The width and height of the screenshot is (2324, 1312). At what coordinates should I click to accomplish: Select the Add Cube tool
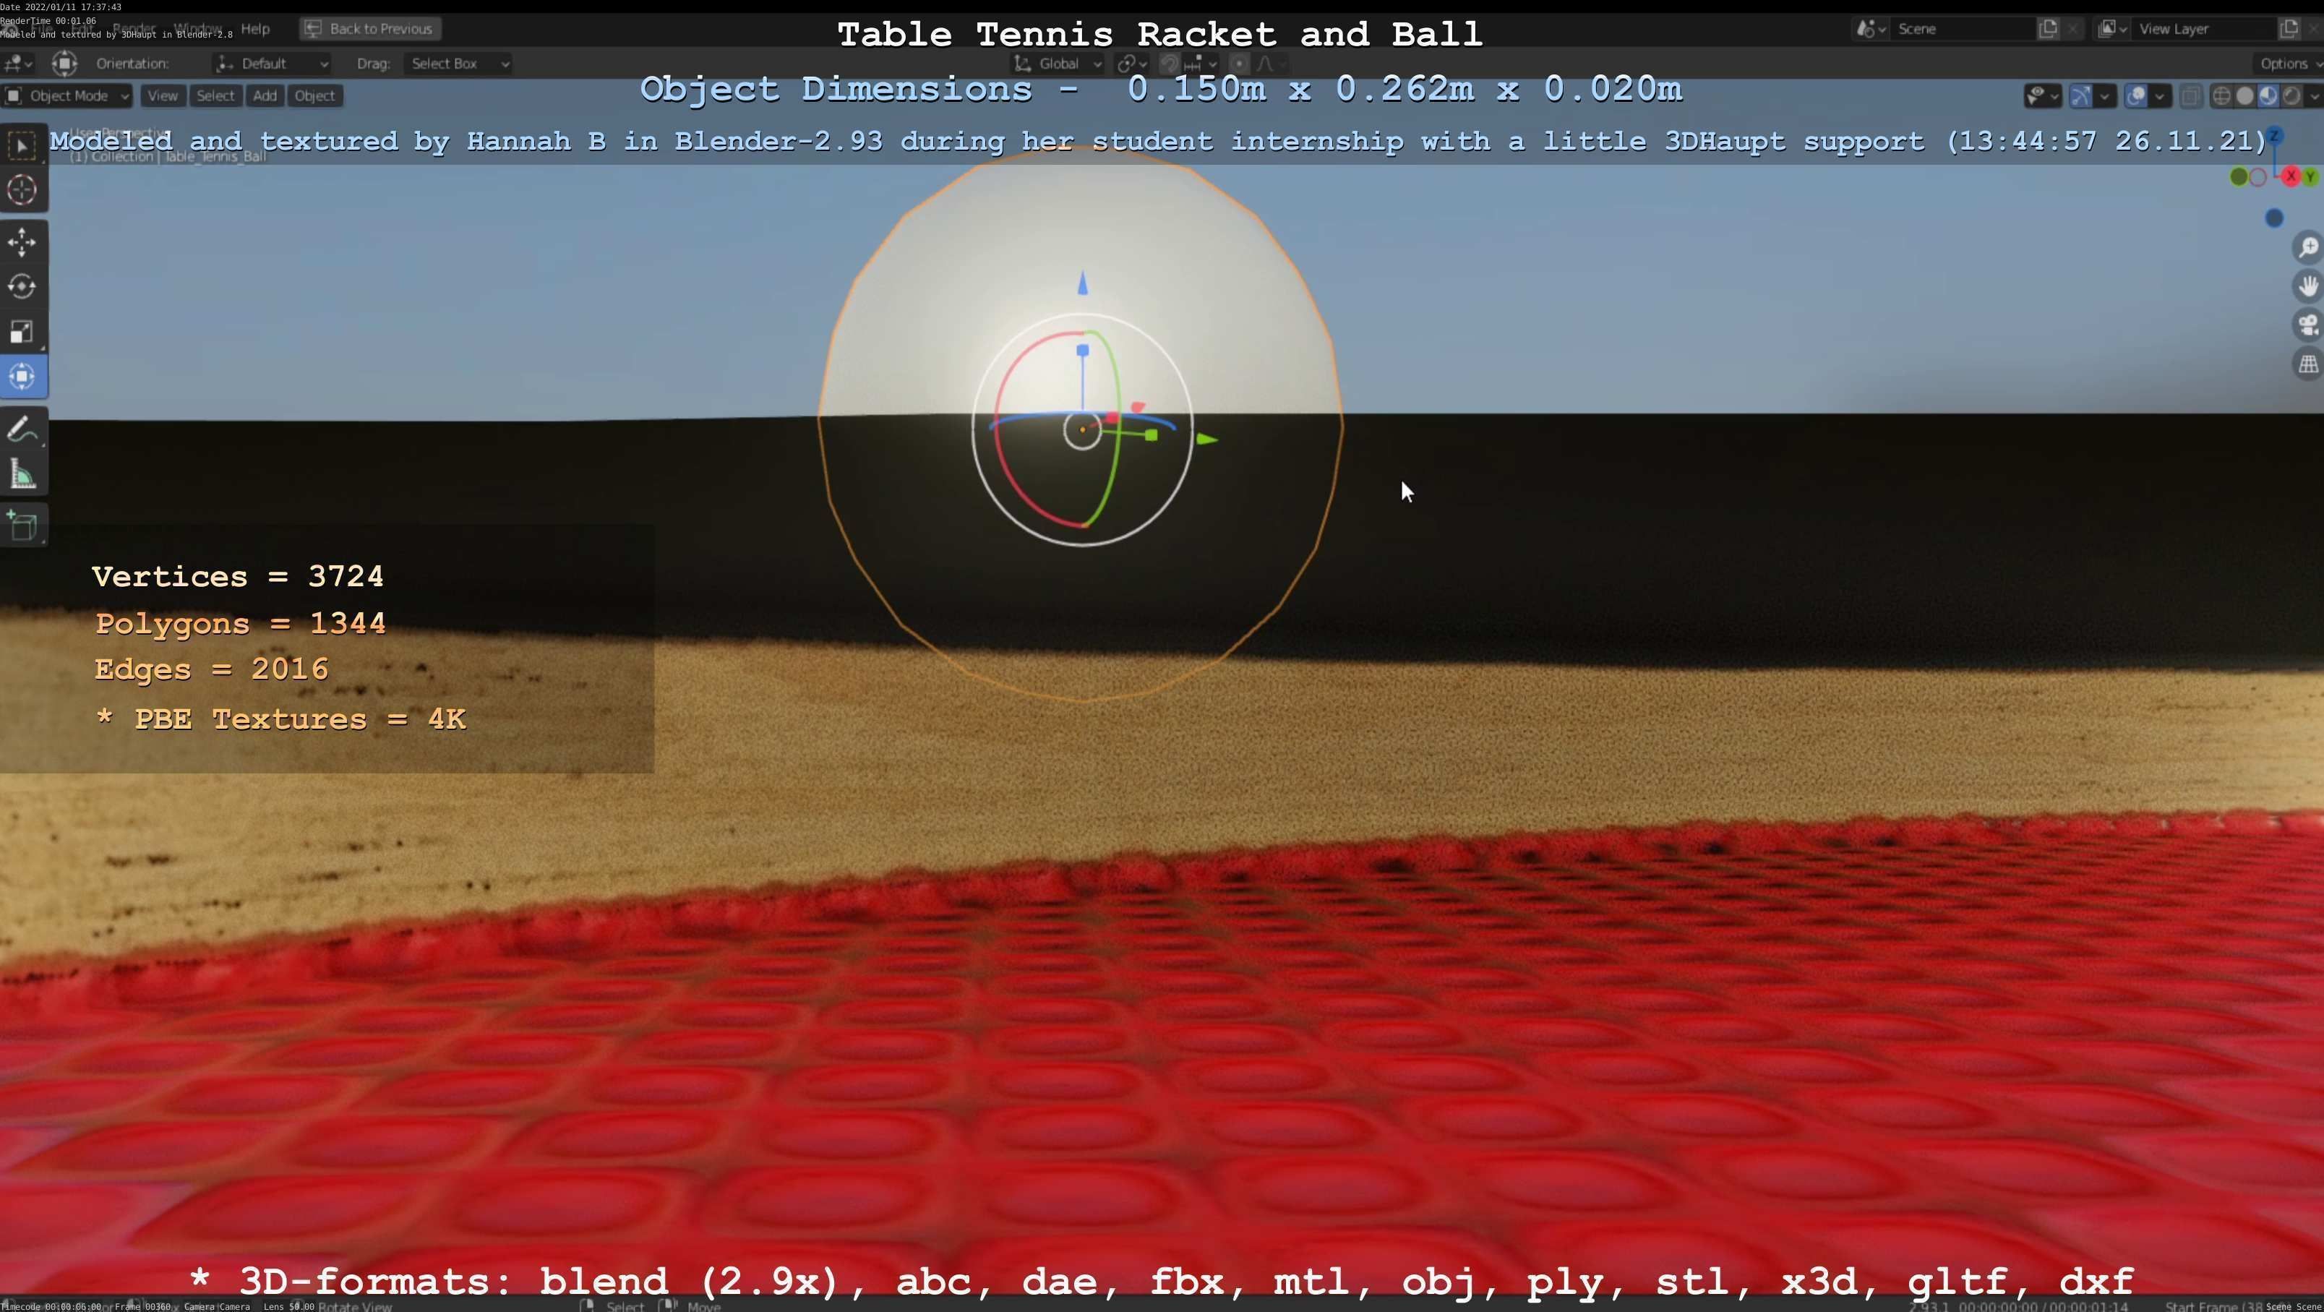pos(22,526)
